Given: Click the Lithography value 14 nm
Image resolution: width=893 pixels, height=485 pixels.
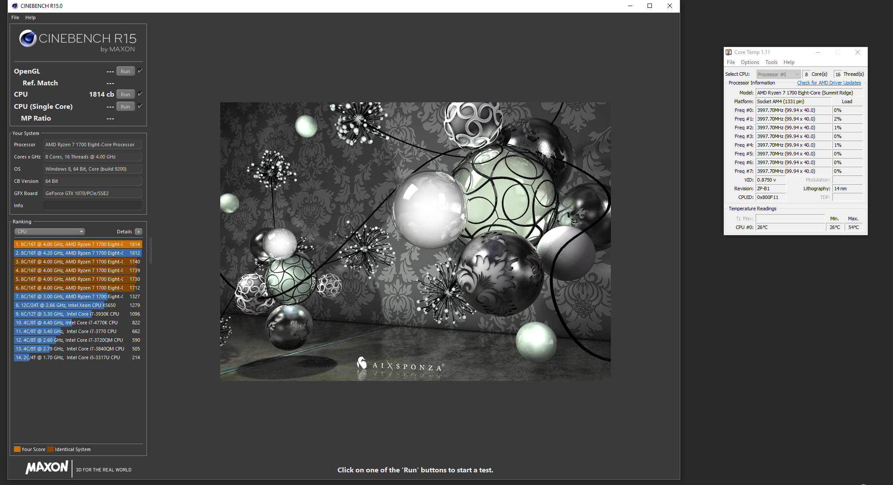Looking at the screenshot, I should (x=847, y=189).
